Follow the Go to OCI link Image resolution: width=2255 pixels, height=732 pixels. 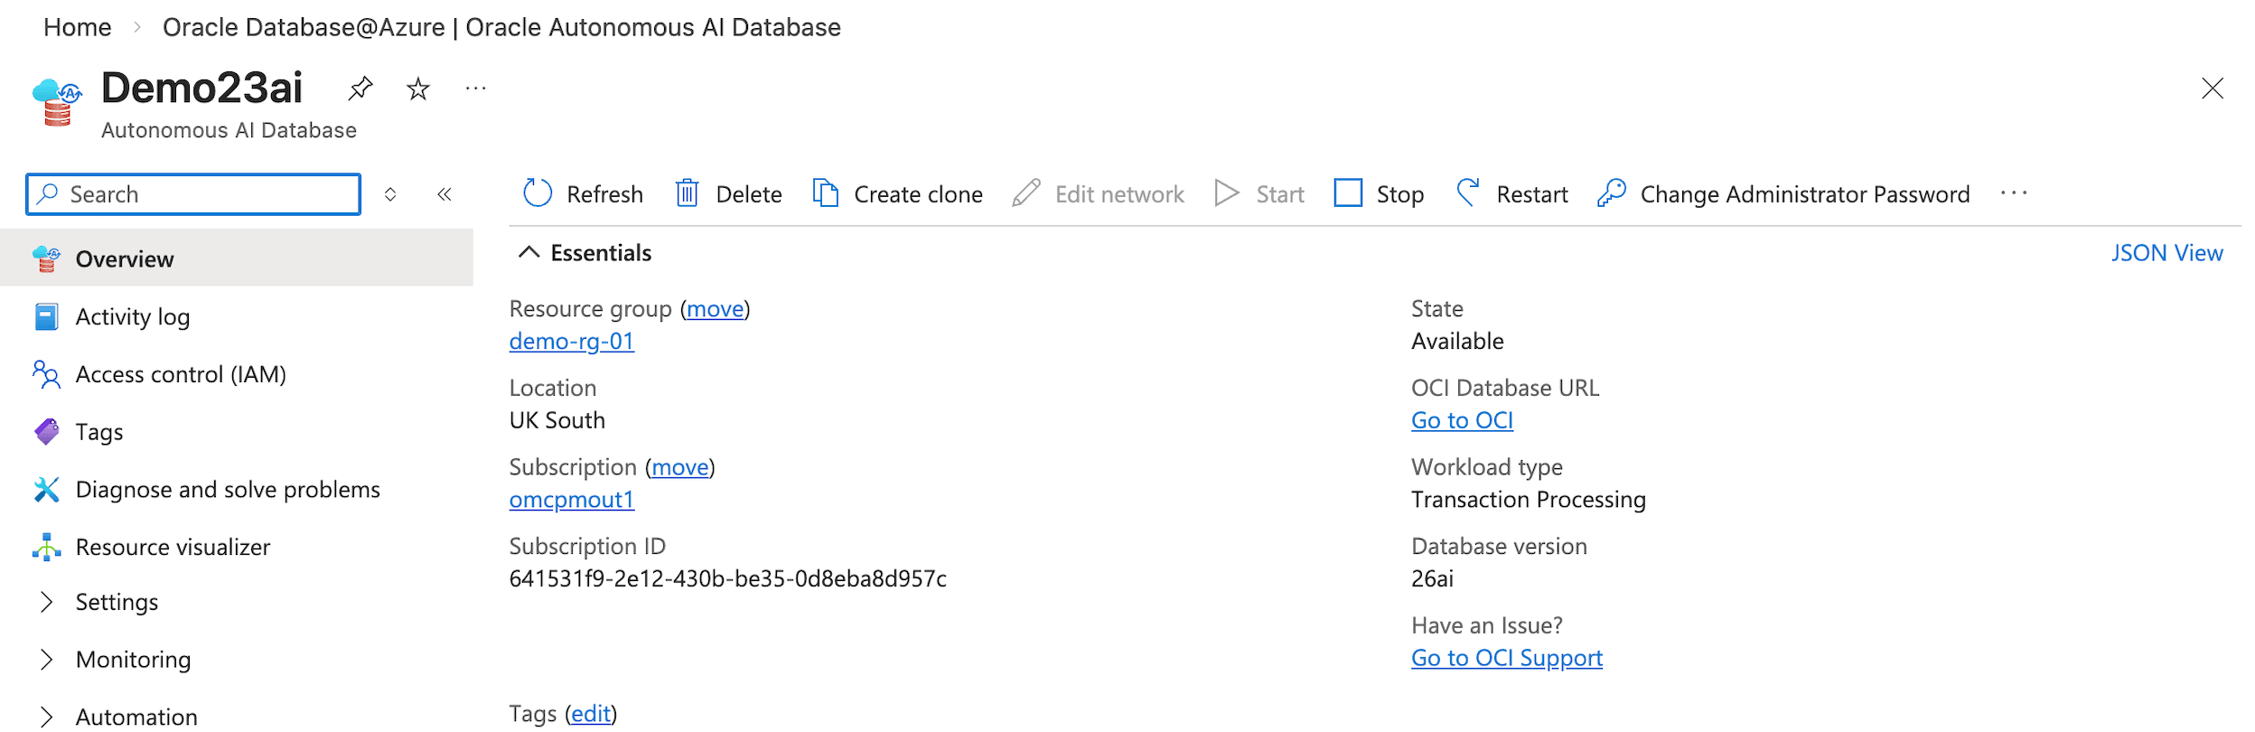pyautogui.click(x=1462, y=420)
